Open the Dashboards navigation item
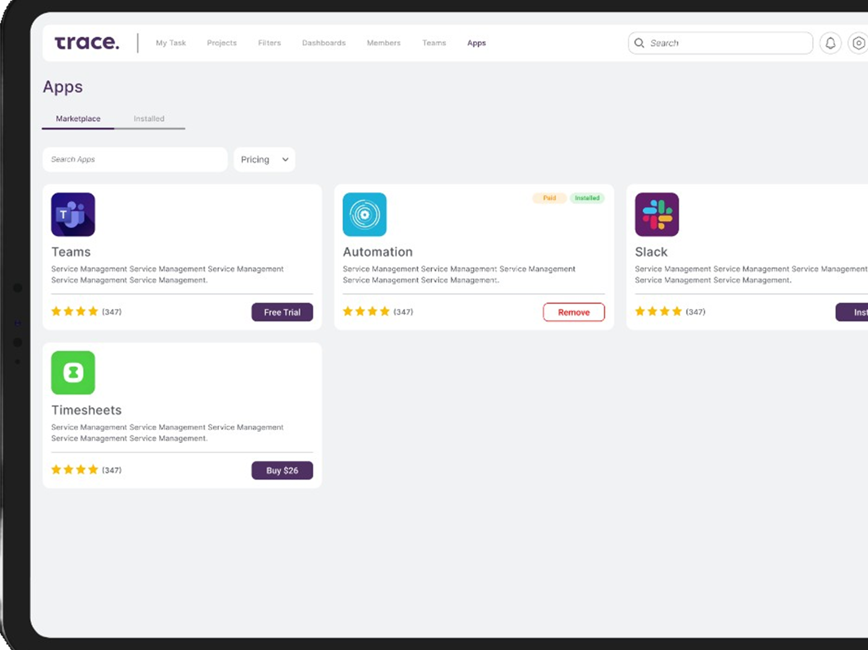Image resolution: width=868 pixels, height=650 pixels. (x=324, y=43)
